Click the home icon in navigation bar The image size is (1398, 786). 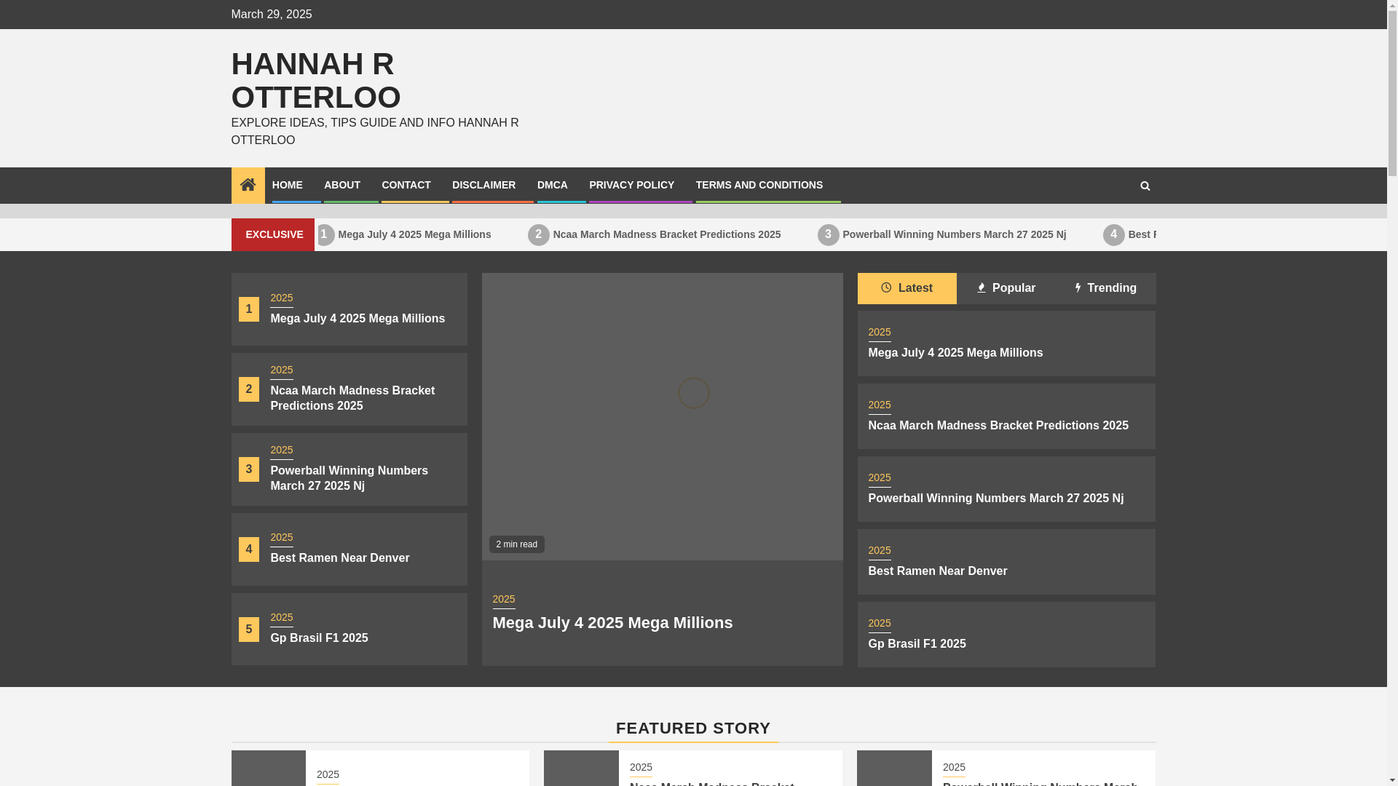click(x=248, y=185)
